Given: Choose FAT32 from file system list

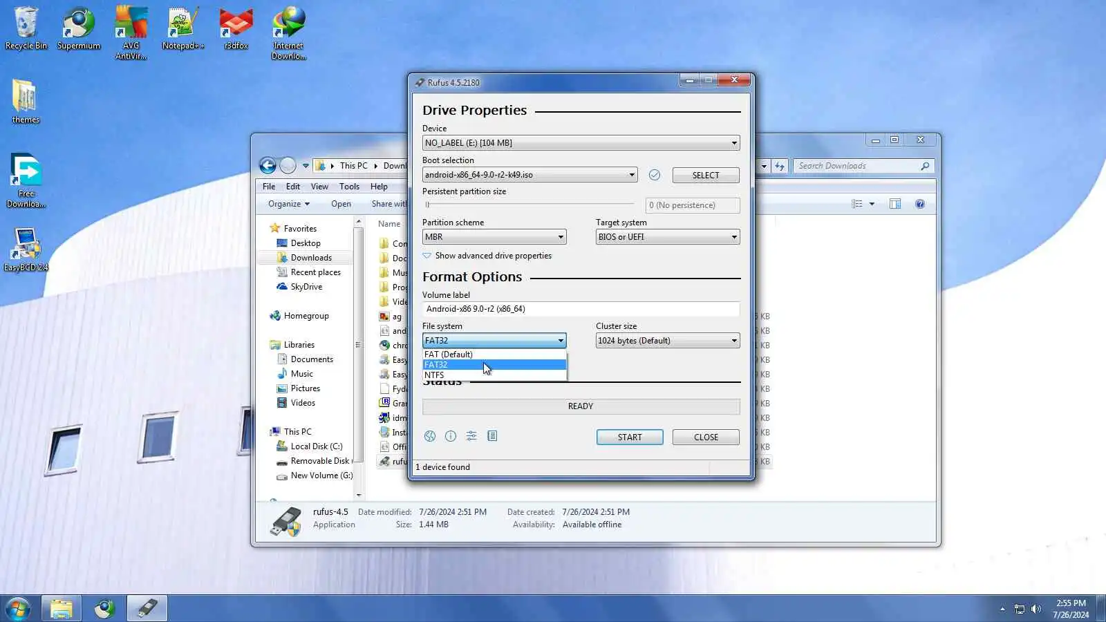Looking at the screenshot, I should pyautogui.click(x=494, y=365).
